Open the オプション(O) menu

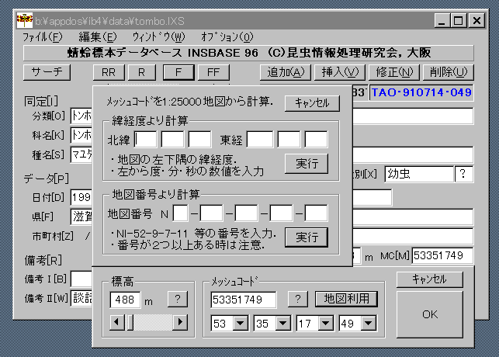pyautogui.click(x=227, y=36)
